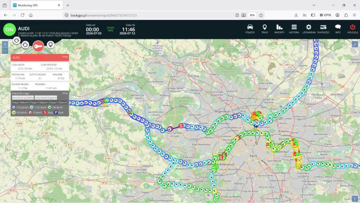Click the VPN button

pos(325,15)
